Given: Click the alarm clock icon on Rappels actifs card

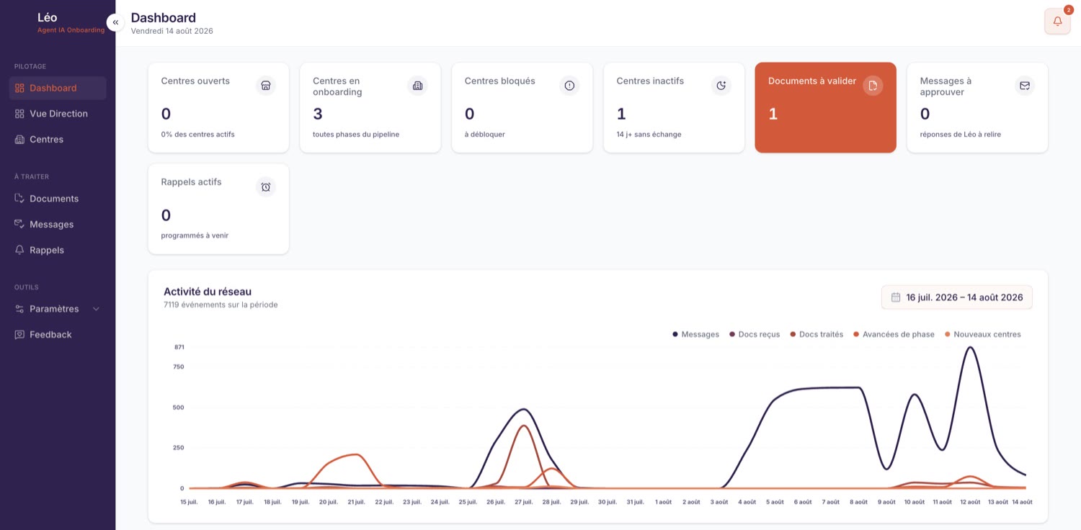Looking at the screenshot, I should pyautogui.click(x=266, y=187).
